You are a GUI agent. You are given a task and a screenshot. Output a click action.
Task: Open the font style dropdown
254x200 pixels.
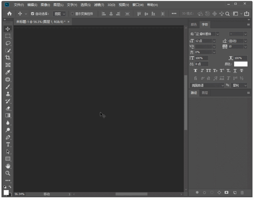(245, 34)
